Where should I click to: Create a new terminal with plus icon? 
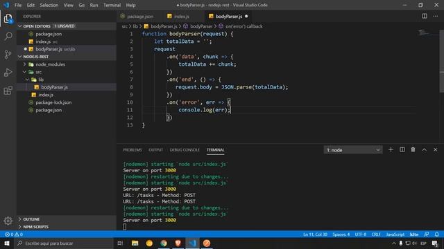click(x=391, y=149)
